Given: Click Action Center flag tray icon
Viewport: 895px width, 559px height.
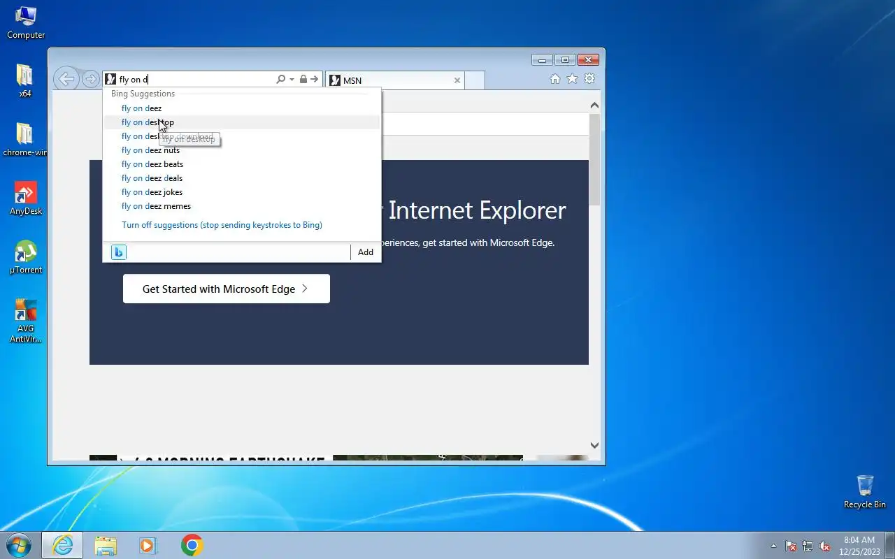Looking at the screenshot, I should pyautogui.click(x=791, y=546).
